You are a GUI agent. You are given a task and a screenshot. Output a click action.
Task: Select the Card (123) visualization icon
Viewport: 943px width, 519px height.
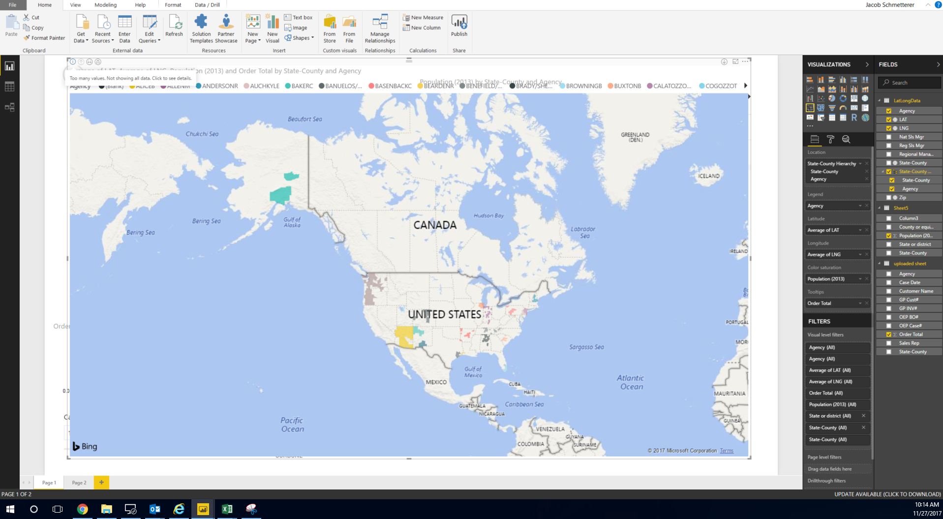point(854,108)
